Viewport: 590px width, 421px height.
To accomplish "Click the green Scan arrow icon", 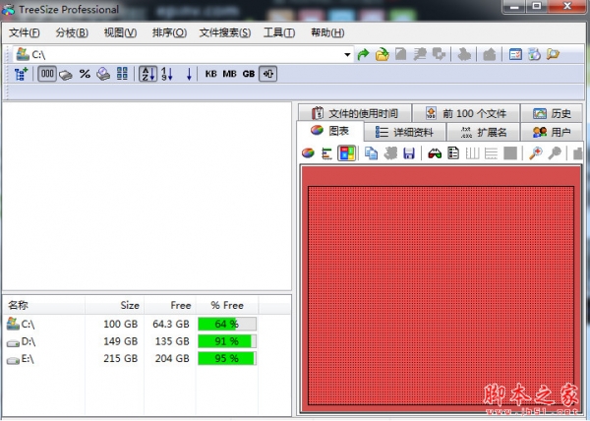I will click(363, 54).
